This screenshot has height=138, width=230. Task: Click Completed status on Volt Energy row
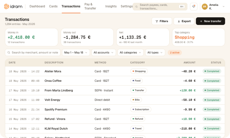(212, 100)
